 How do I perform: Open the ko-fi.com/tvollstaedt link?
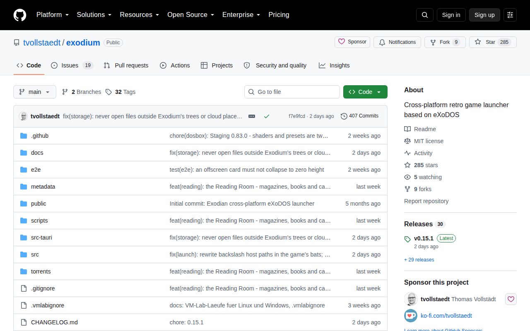pyautogui.click(x=446, y=316)
